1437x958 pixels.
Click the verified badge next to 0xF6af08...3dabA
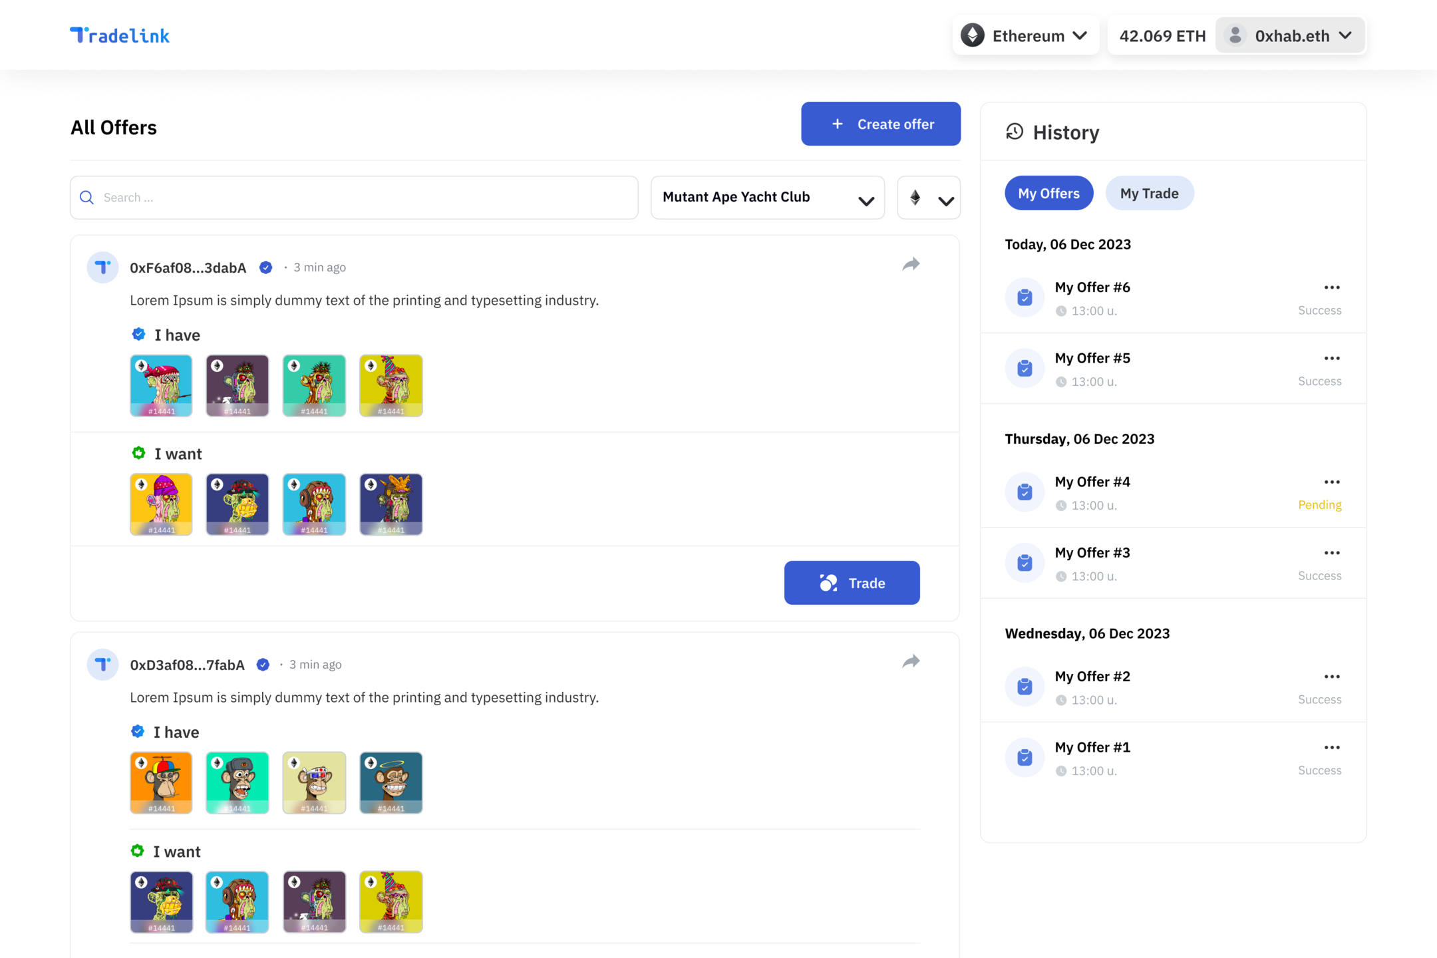tap(265, 267)
